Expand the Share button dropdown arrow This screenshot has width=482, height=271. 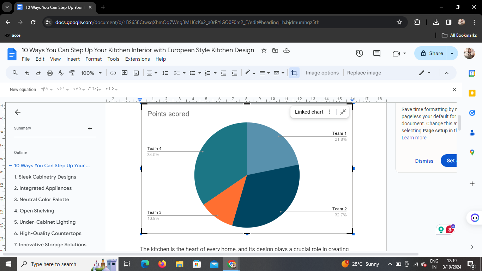[452, 53]
